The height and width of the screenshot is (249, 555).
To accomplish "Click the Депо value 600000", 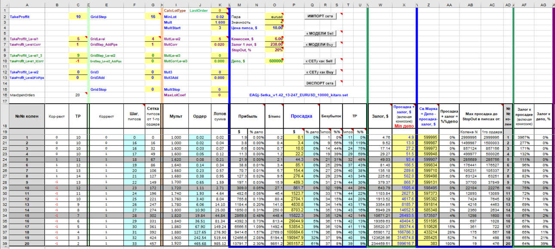I will (274, 61).
